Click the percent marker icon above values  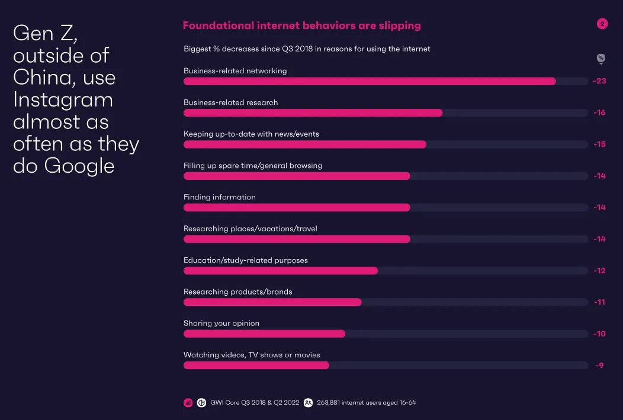point(600,59)
